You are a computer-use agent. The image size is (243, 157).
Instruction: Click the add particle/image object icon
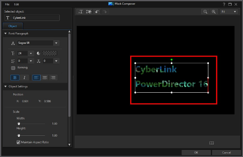89,12
